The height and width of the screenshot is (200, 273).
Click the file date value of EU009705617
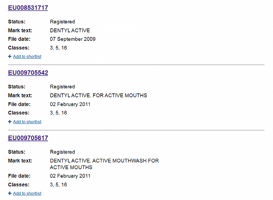click(x=70, y=176)
